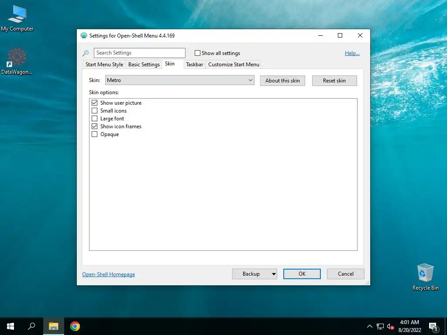The image size is (447, 335).
Task: Switch to the Taskbar tab
Action: click(x=194, y=65)
